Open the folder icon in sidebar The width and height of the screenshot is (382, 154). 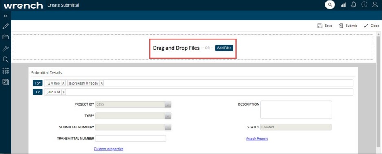tap(5, 37)
